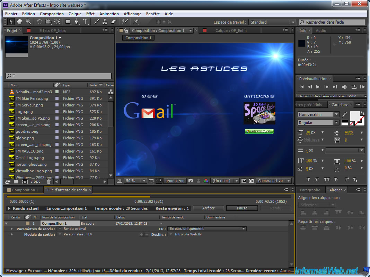Click the text fill color swatch
370x277 pixels.
tap(355, 116)
